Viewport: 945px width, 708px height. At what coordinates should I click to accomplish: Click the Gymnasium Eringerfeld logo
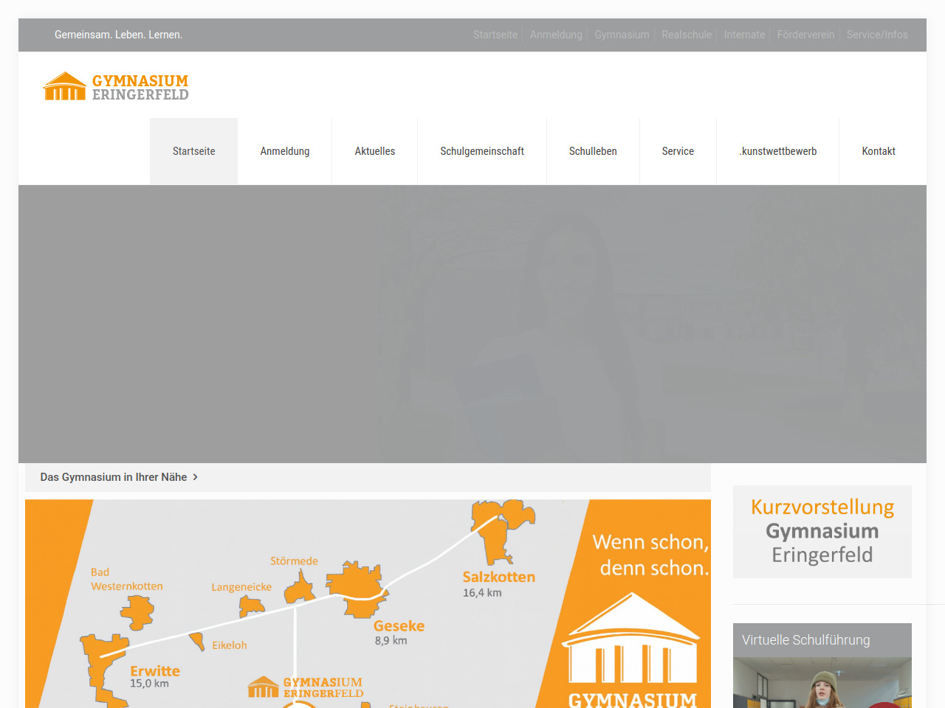(x=116, y=86)
